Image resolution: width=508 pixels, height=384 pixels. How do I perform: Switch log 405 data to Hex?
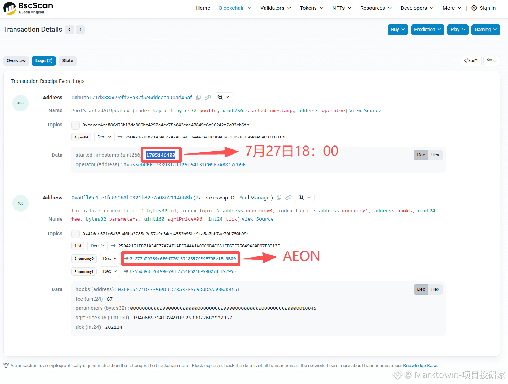[435, 155]
